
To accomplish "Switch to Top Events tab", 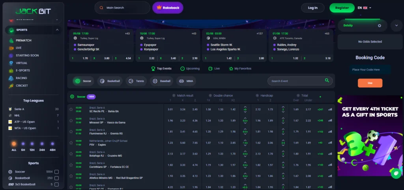I will 161,69.
